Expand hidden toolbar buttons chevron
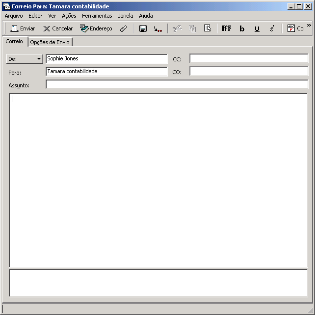 coord(309,26)
